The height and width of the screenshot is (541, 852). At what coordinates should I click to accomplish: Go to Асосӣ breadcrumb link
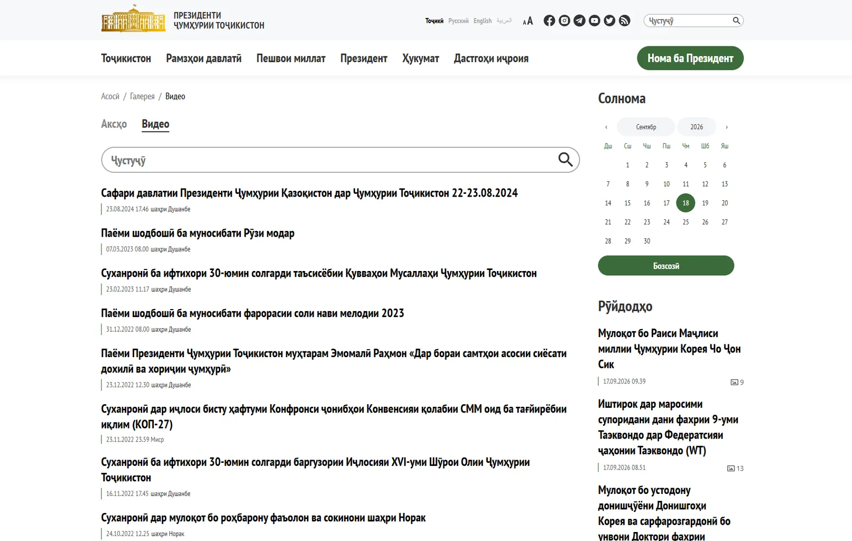click(110, 96)
